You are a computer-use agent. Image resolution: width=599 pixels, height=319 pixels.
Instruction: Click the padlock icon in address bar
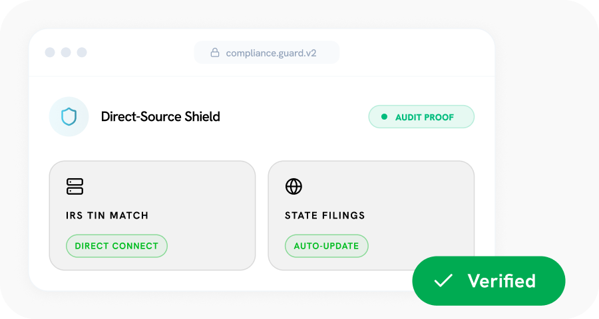pyautogui.click(x=215, y=53)
